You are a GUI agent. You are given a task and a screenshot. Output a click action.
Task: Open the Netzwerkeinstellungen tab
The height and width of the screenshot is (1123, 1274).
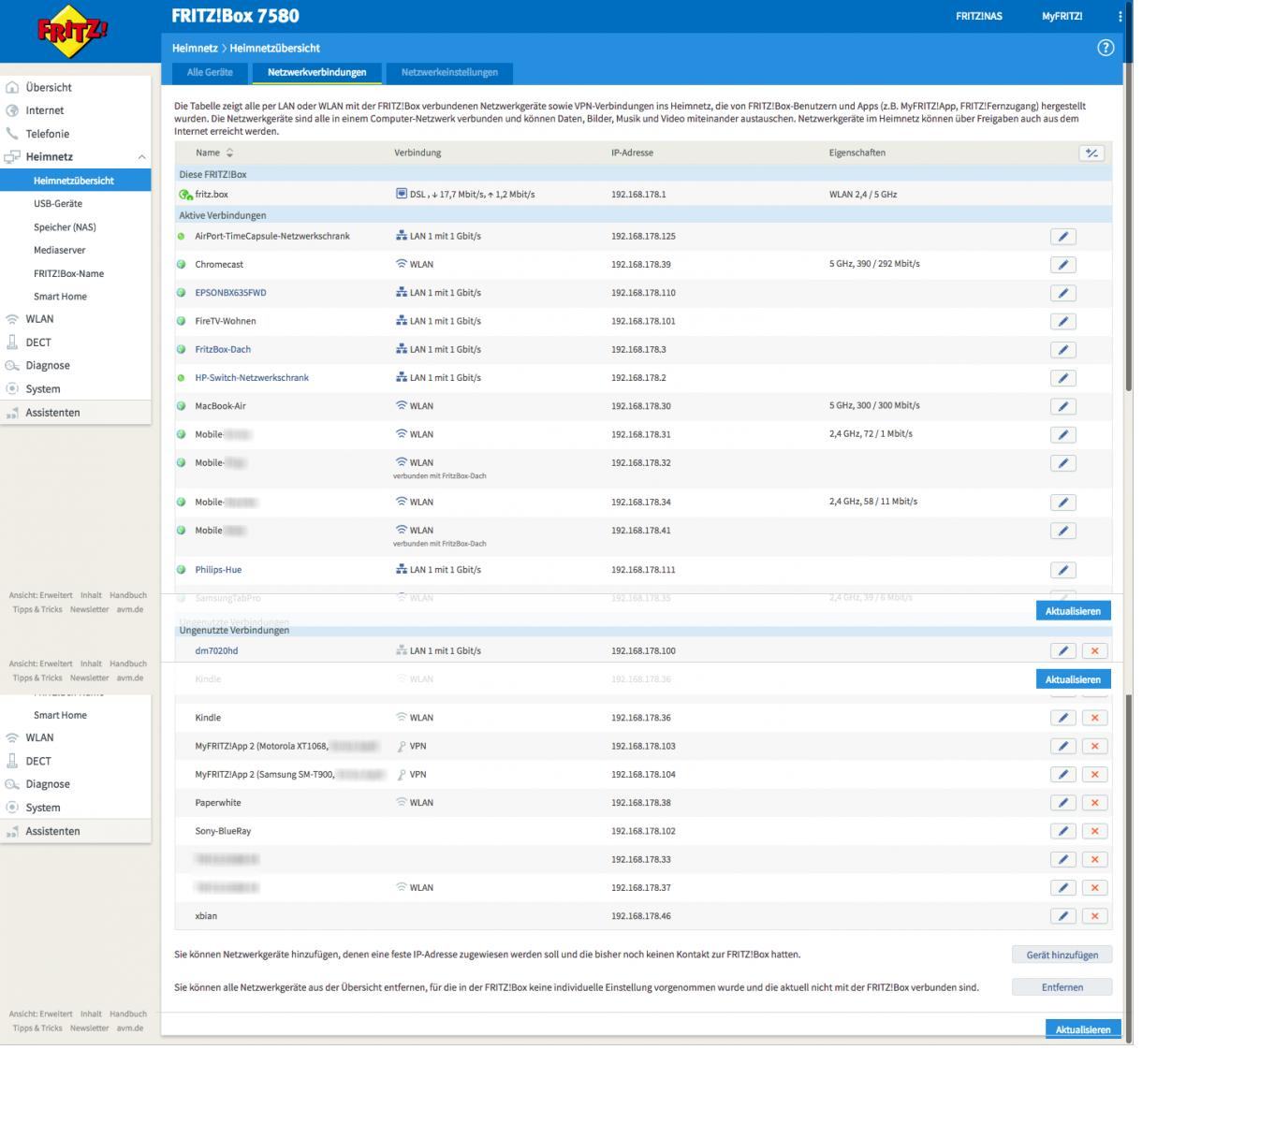click(x=449, y=72)
